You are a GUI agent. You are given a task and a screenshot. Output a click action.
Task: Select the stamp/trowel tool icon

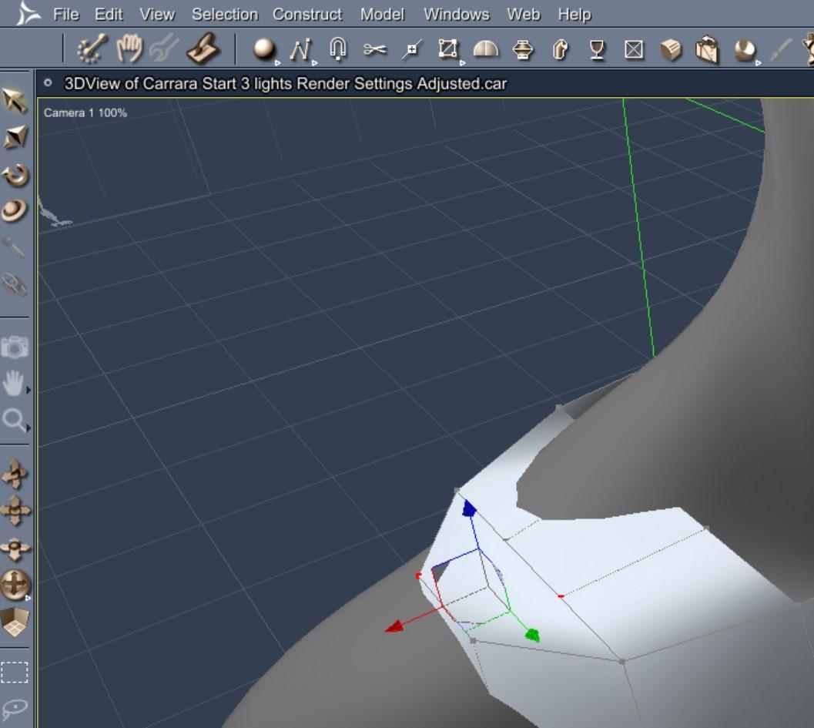coord(203,49)
